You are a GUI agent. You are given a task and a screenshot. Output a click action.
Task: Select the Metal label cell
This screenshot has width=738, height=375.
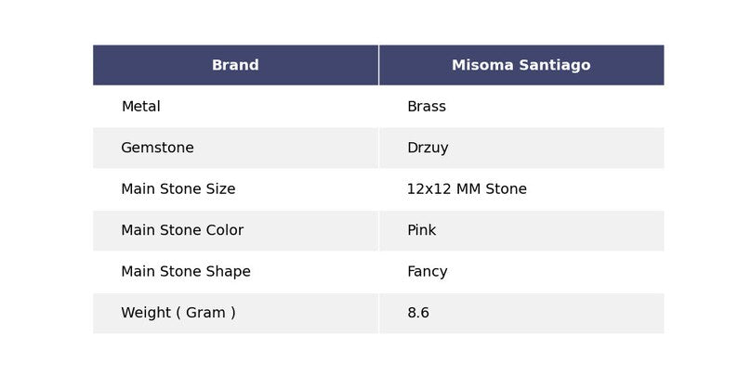point(140,107)
